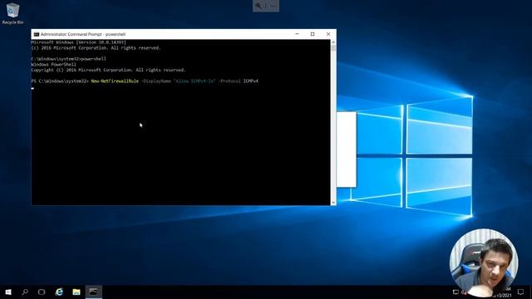Open taskbar Search magnifier

pyautogui.click(x=25, y=292)
